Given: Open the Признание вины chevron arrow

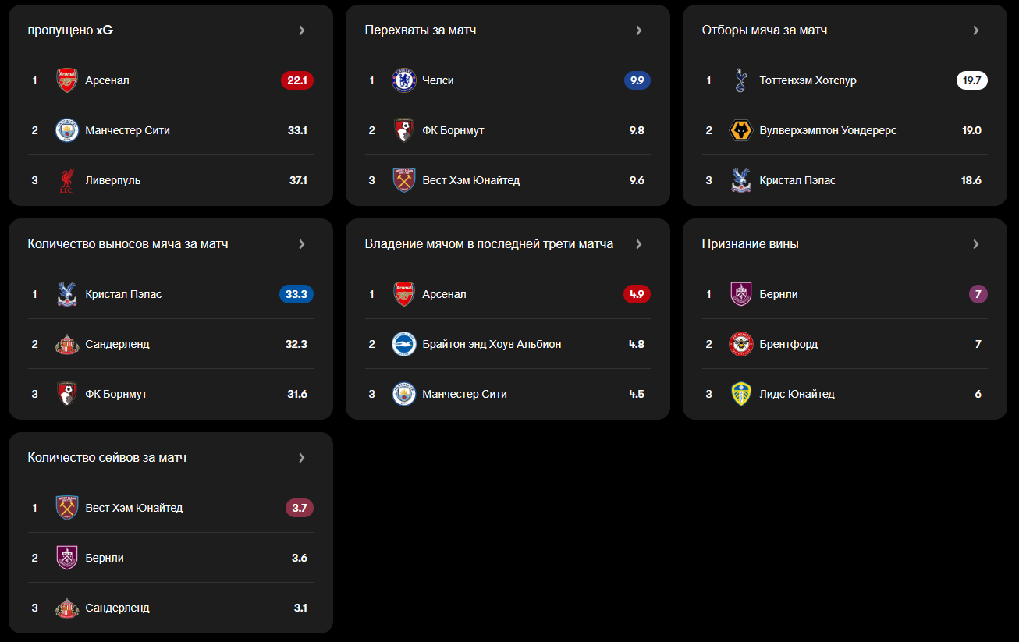Looking at the screenshot, I should tap(976, 244).
